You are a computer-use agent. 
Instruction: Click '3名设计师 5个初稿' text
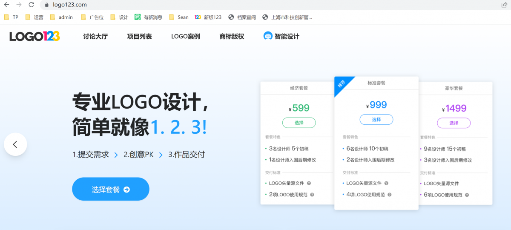click(x=289, y=149)
